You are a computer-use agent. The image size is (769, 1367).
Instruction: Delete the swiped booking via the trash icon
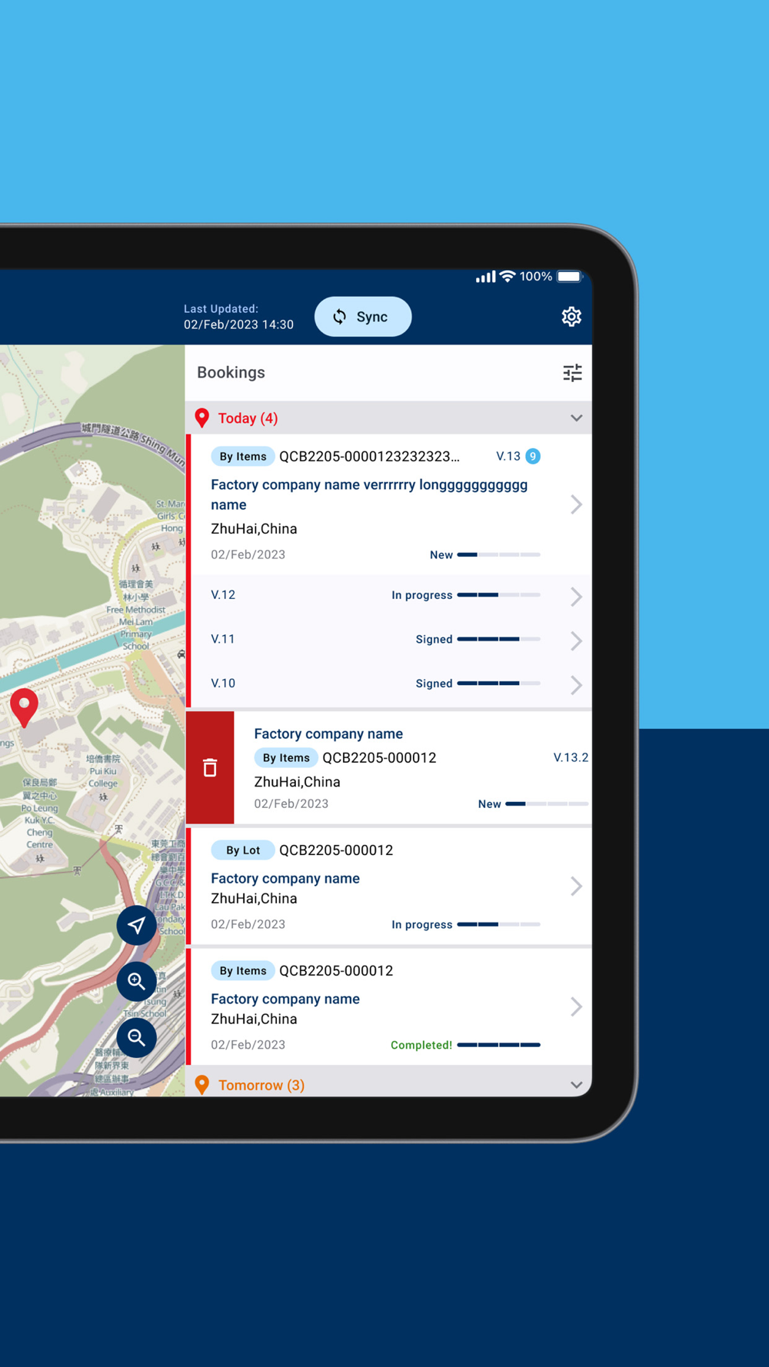[210, 767]
